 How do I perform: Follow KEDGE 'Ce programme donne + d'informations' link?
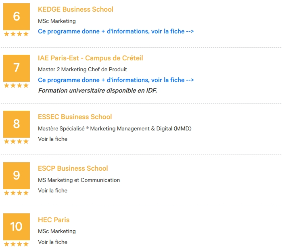click(x=116, y=31)
